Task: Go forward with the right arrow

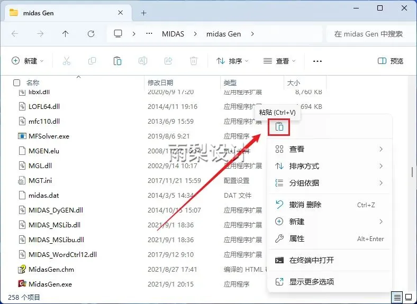Action: (40, 34)
